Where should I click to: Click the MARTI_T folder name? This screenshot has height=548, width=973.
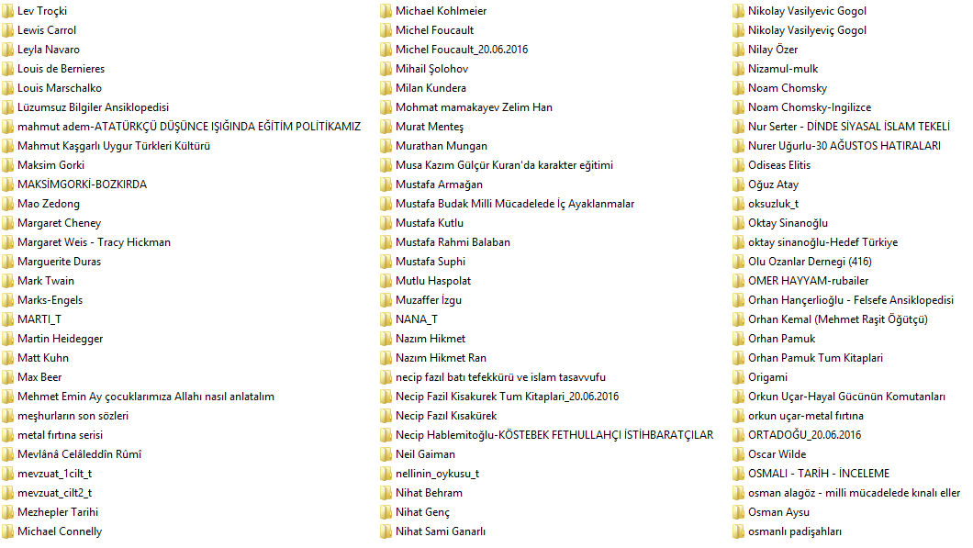(x=39, y=319)
